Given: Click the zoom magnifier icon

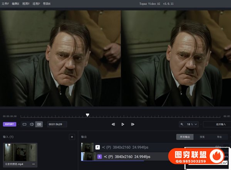Looking at the screenshot, I should (182, 125).
